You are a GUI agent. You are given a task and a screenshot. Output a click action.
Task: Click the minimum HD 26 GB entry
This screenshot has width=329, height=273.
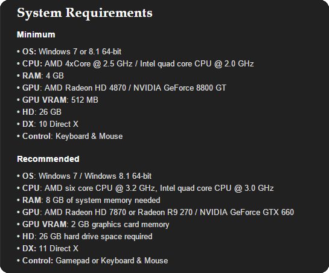click(39, 112)
